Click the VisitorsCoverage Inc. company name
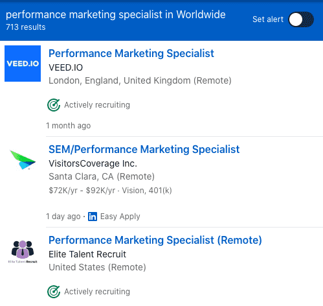 pos(93,163)
